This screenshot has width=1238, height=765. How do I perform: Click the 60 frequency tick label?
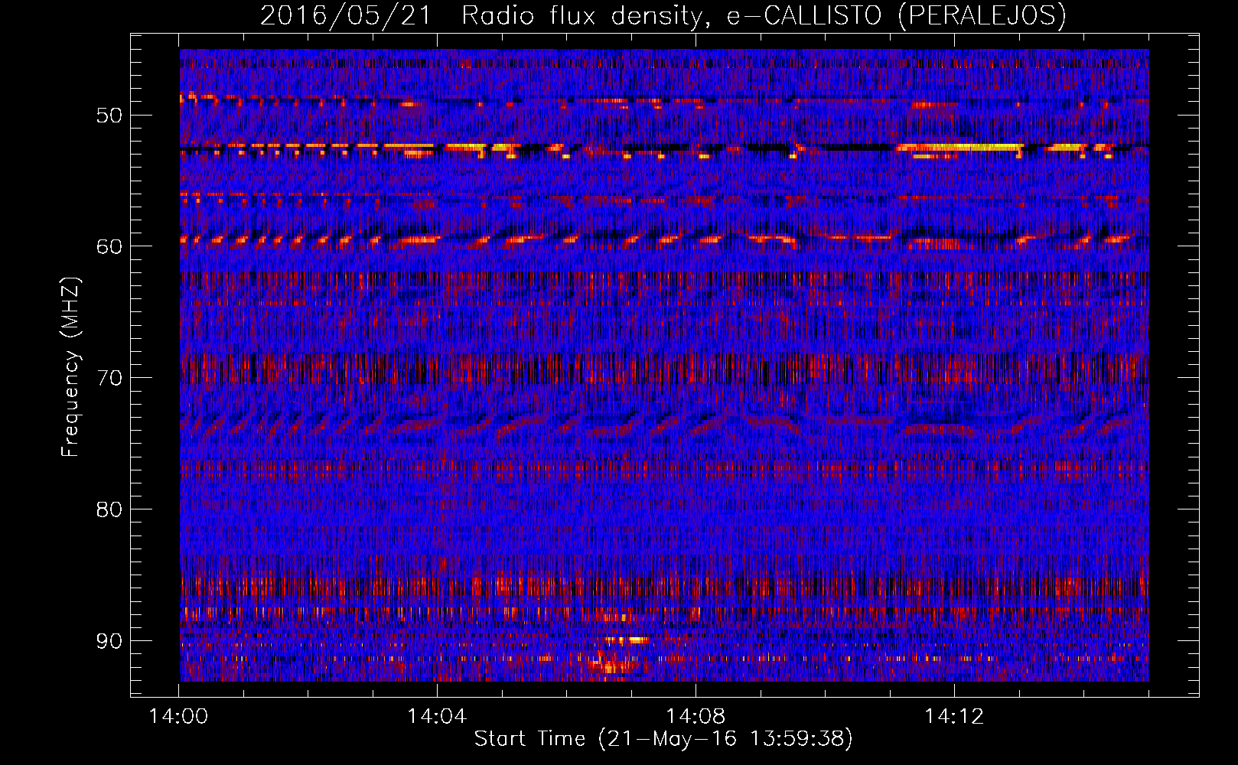click(x=109, y=246)
